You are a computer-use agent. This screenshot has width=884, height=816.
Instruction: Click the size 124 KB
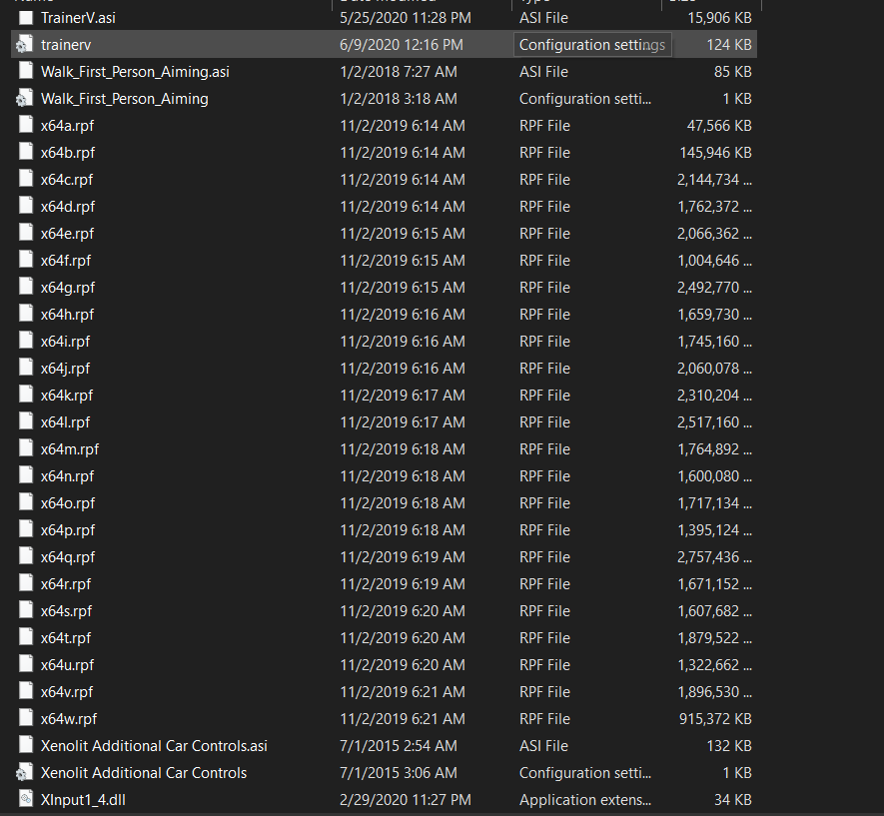tap(729, 45)
